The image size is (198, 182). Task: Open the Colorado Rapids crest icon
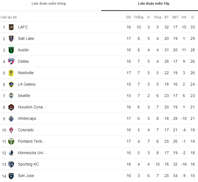11,130
